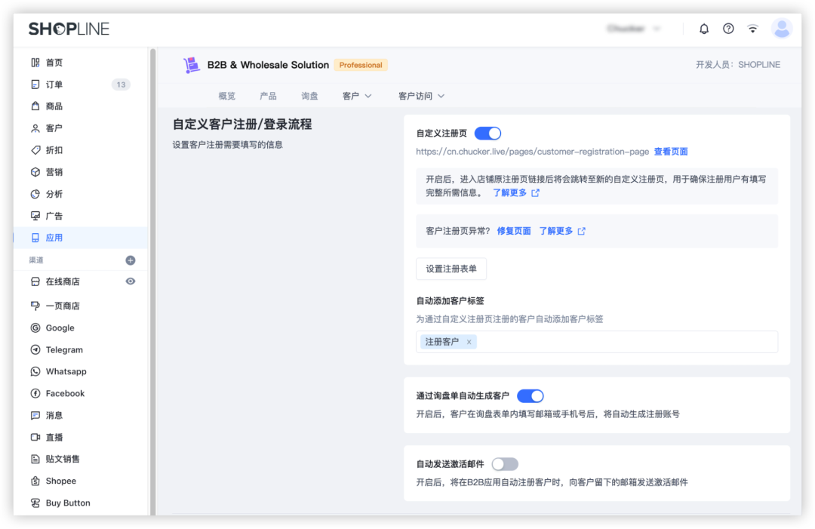
Task: Disable the 自定义注册页 switch
Action: 487,133
